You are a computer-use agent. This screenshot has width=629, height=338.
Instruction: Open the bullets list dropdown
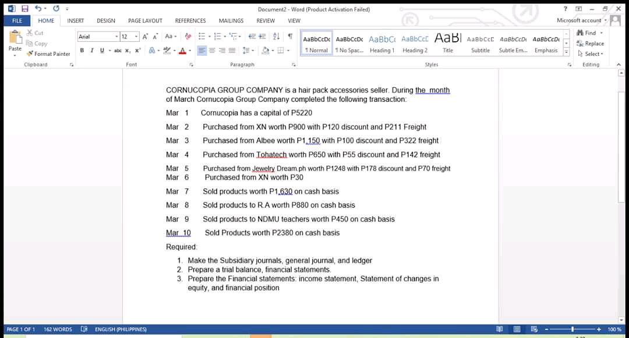click(x=210, y=37)
